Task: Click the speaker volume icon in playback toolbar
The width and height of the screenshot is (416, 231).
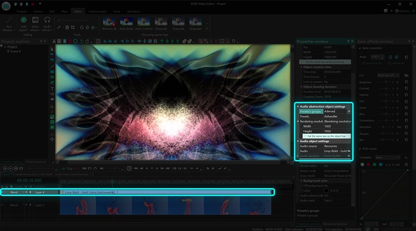Action: [x=102, y=168]
